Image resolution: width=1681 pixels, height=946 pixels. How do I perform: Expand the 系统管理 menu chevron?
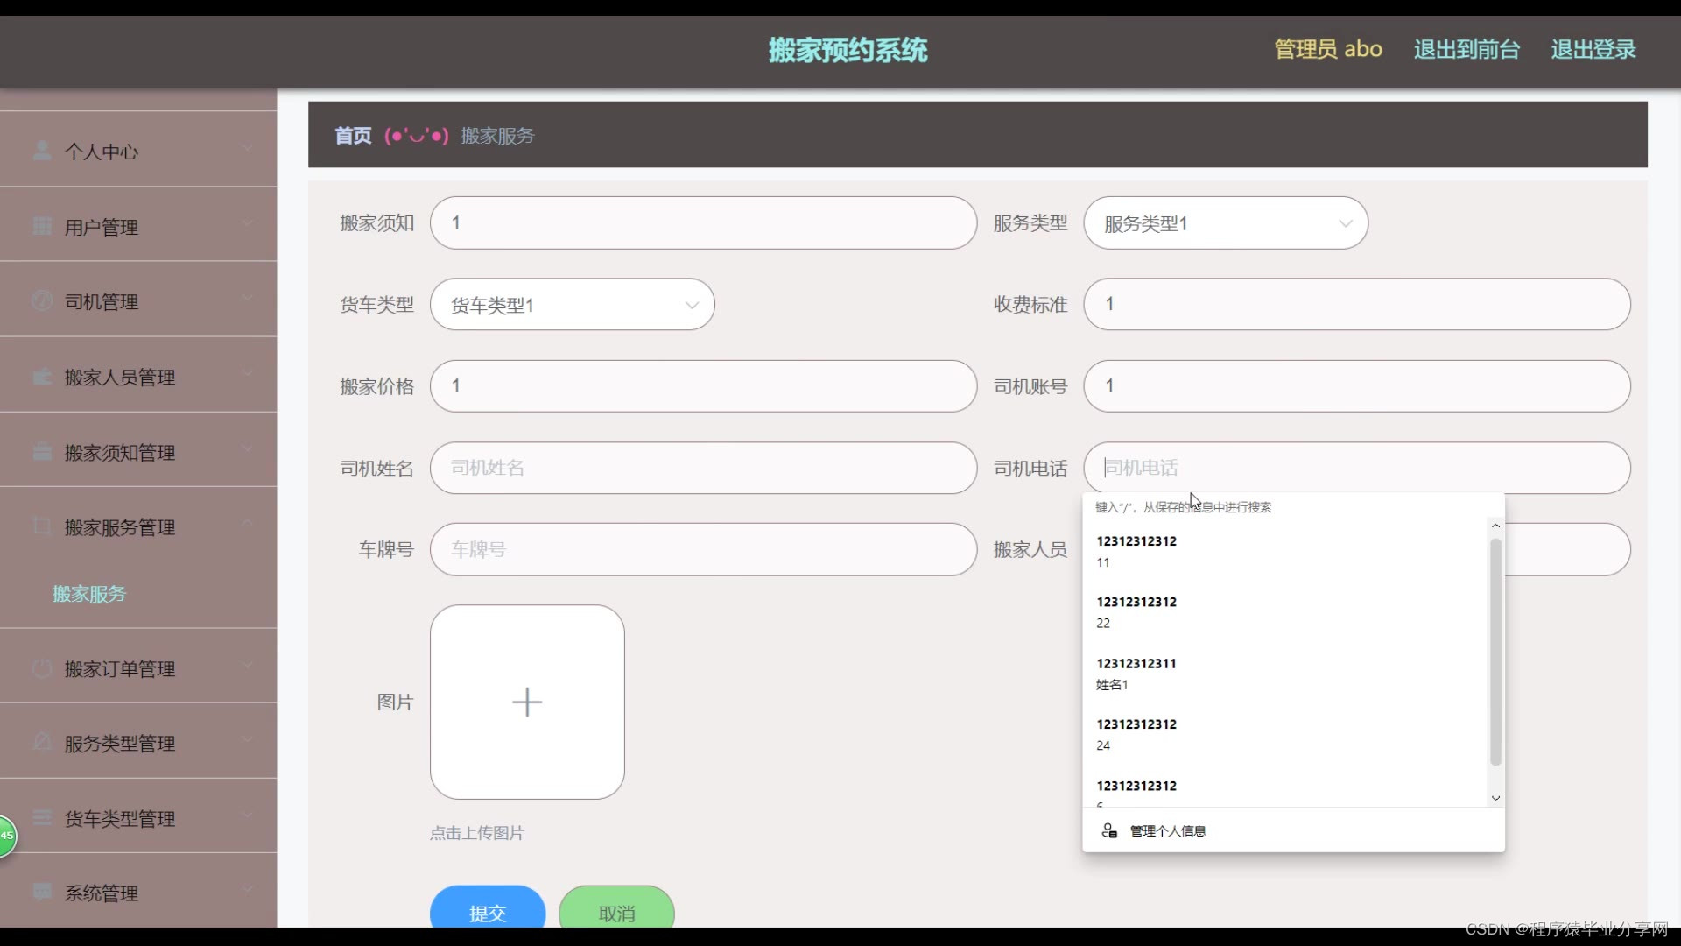247,889
